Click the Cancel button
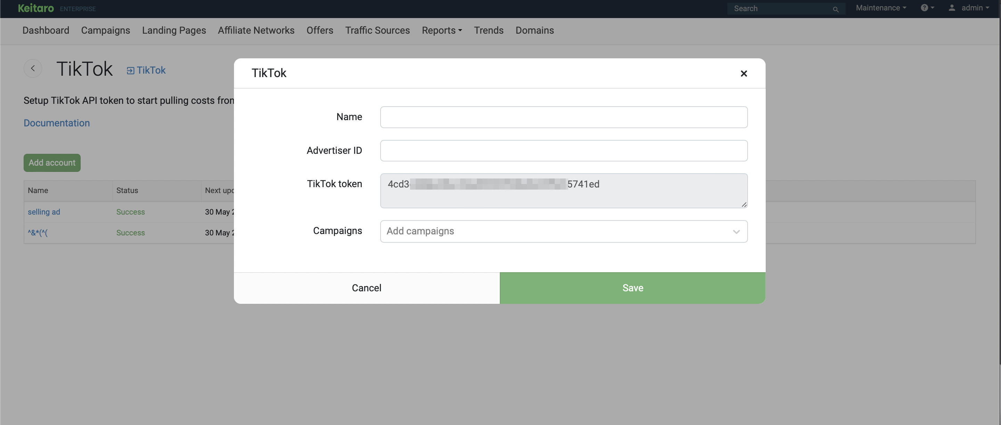The image size is (1001, 425). 366,288
